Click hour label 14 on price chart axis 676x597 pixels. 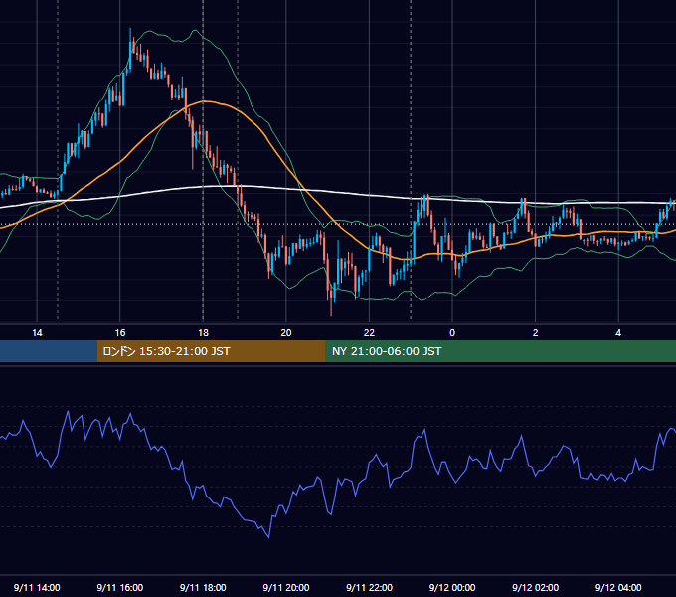pos(37,333)
